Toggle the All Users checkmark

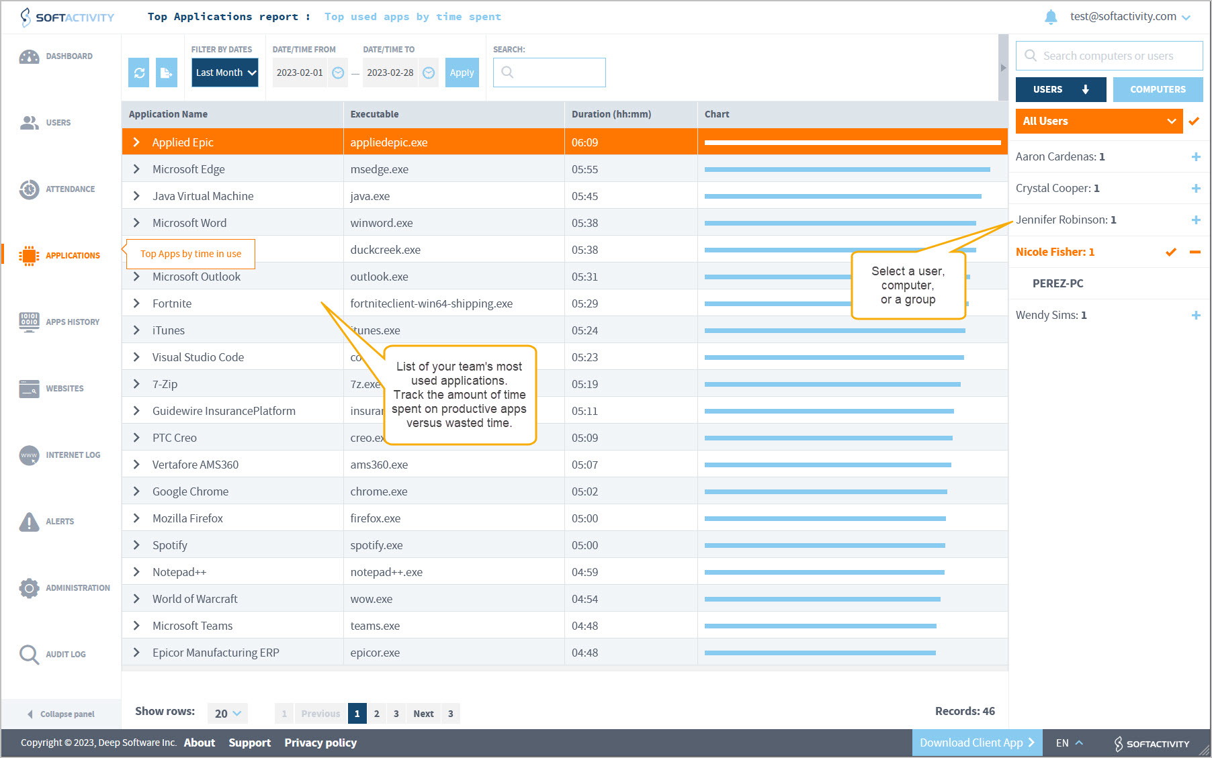pyautogui.click(x=1194, y=122)
